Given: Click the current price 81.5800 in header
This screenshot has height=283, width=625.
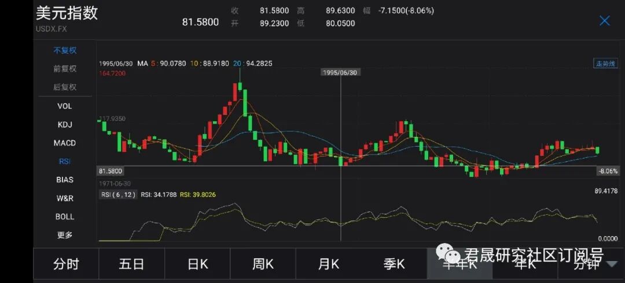Looking at the screenshot, I should [200, 22].
